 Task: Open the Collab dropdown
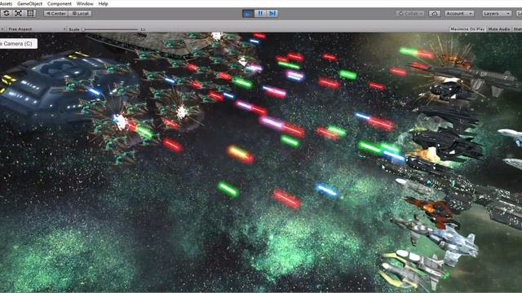[x=410, y=14]
